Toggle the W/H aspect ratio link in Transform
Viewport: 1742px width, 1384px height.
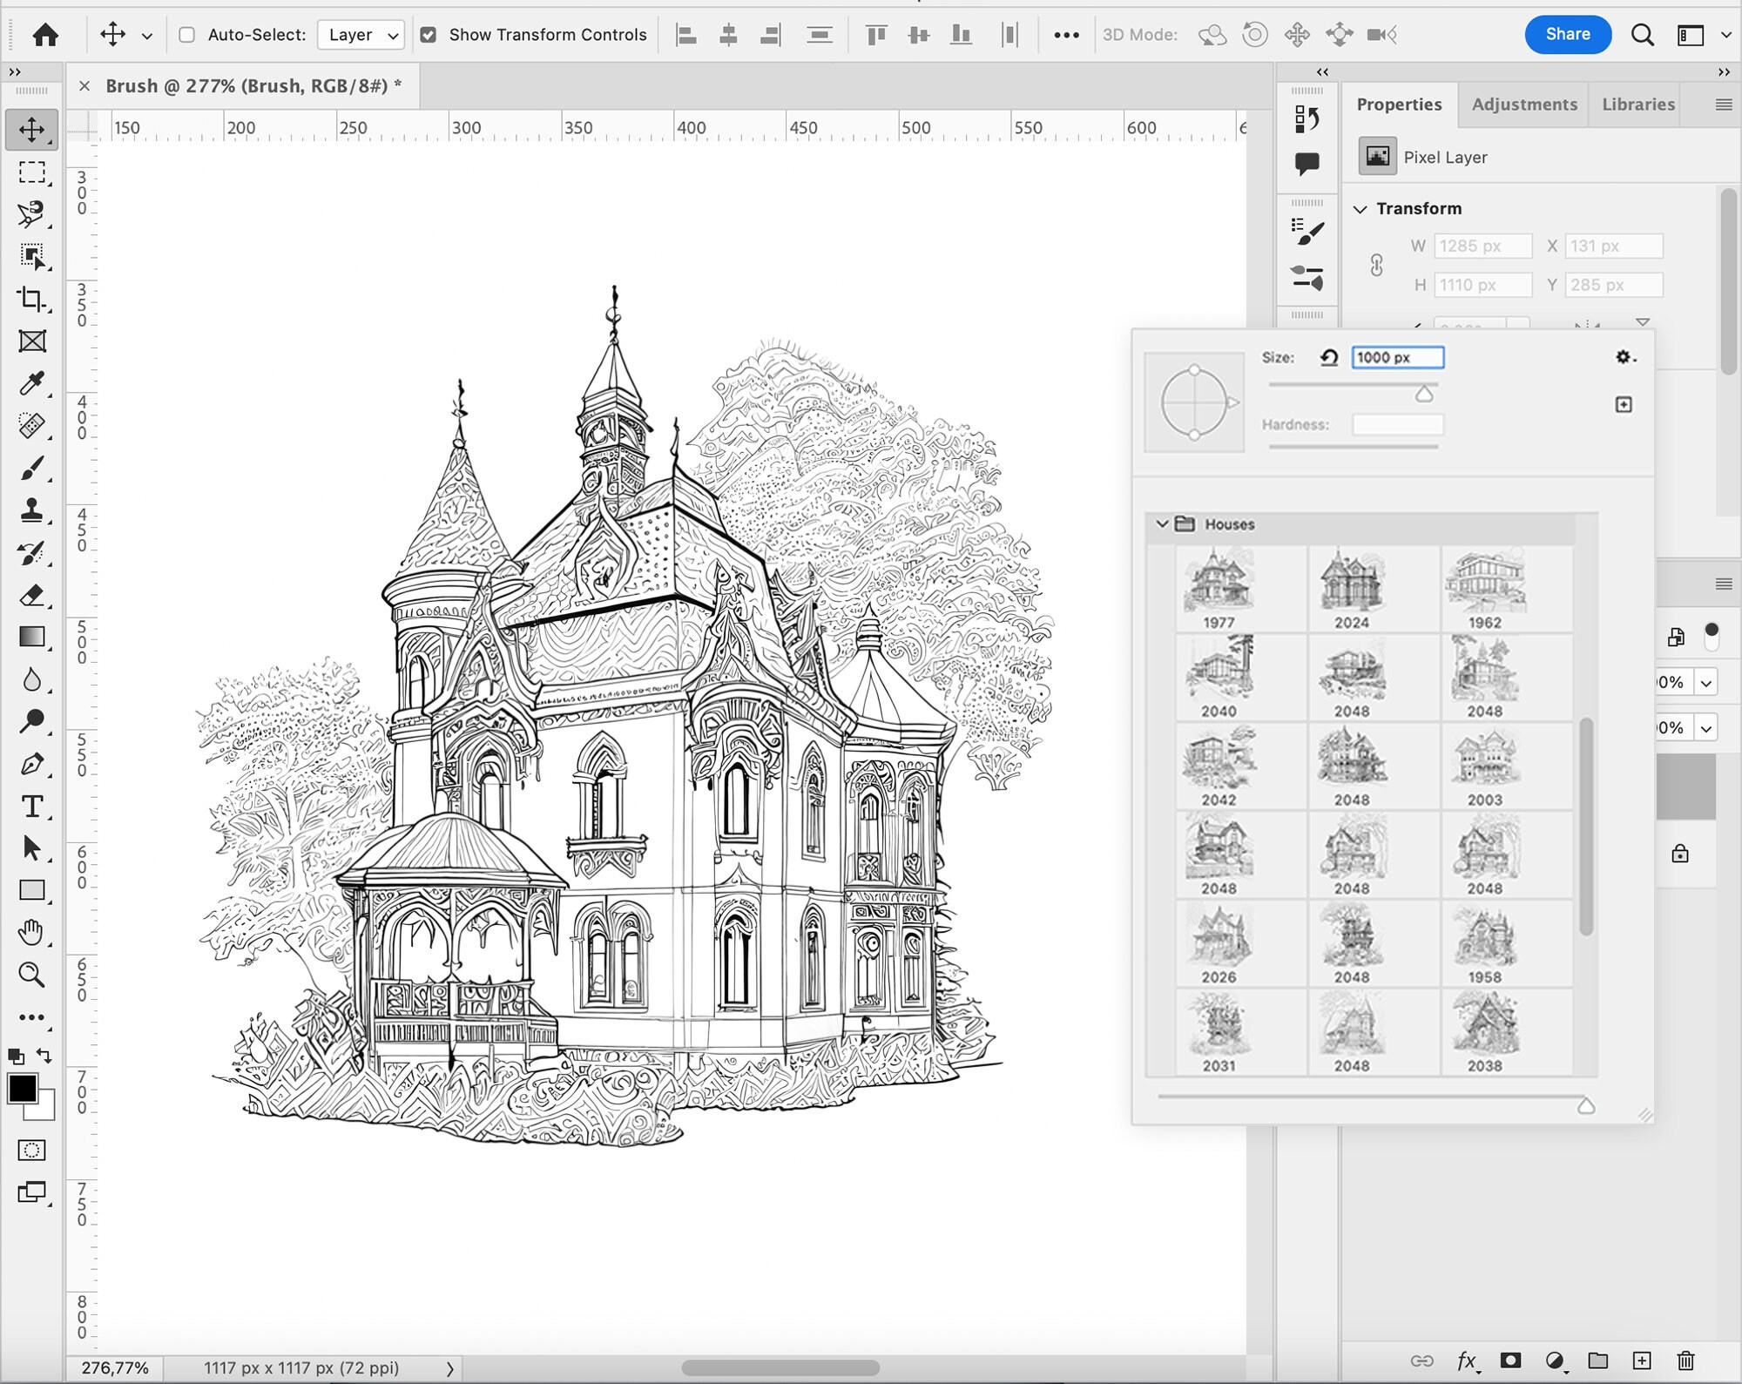tap(1376, 265)
